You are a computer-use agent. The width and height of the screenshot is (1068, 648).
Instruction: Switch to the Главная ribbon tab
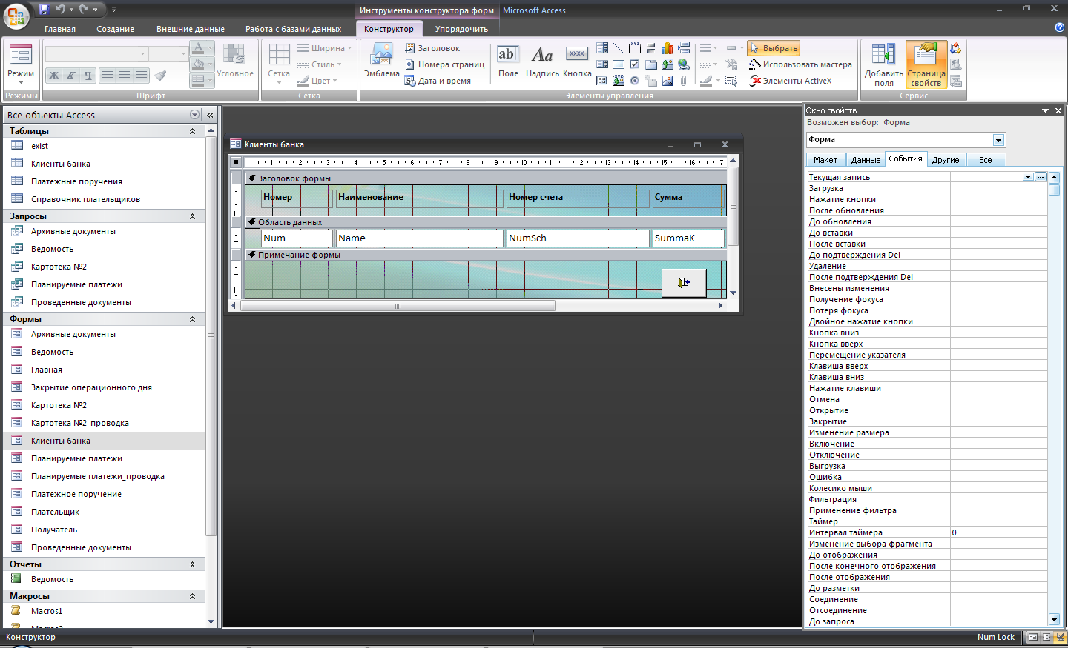[60, 29]
